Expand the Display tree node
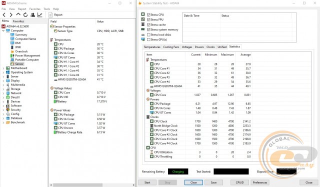The image size is (320, 187). coord(3,81)
